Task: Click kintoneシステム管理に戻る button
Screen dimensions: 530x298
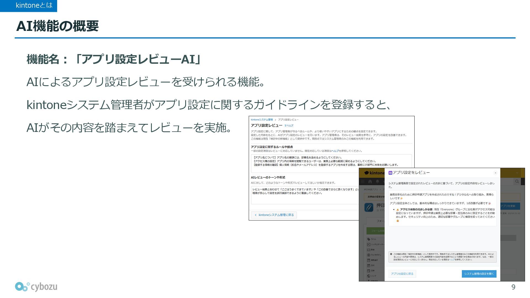Action: pyautogui.click(x=274, y=215)
